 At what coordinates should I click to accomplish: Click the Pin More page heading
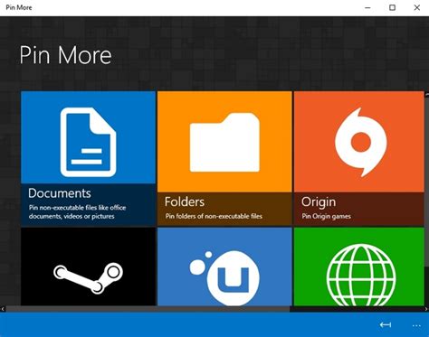point(65,55)
